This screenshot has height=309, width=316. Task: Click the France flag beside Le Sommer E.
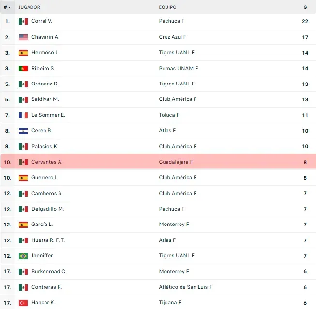pyautogui.click(x=23, y=115)
